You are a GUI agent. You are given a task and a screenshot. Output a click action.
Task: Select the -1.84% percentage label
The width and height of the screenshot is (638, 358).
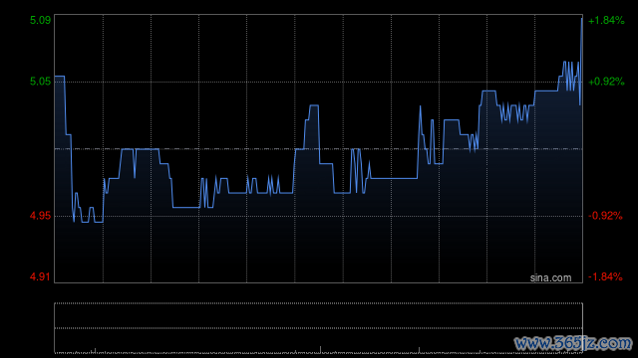tap(605, 276)
